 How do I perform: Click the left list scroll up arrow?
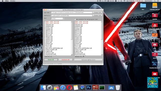[71, 22]
